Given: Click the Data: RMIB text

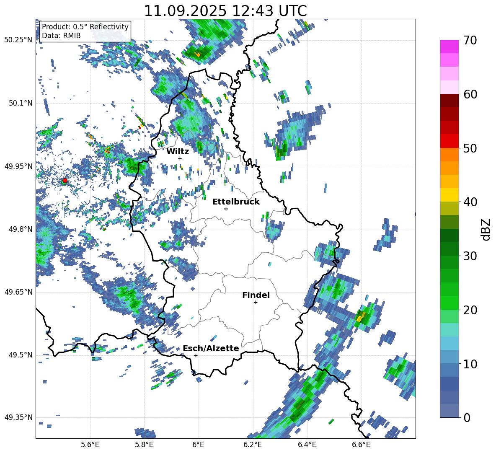Looking at the screenshot, I should [61, 36].
